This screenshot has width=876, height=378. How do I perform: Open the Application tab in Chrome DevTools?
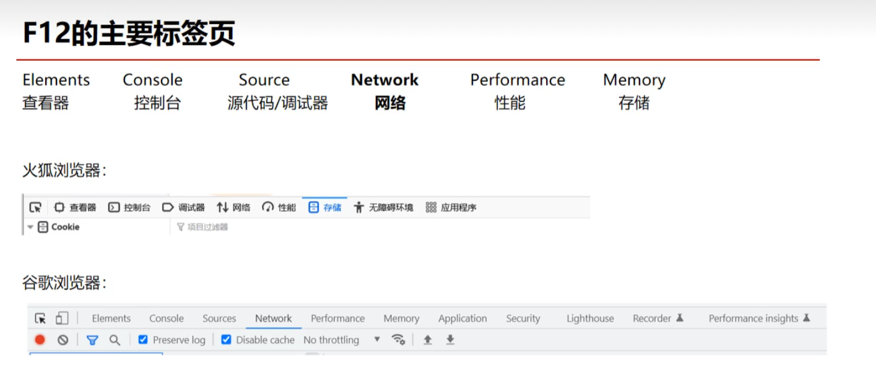tap(462, 319)
